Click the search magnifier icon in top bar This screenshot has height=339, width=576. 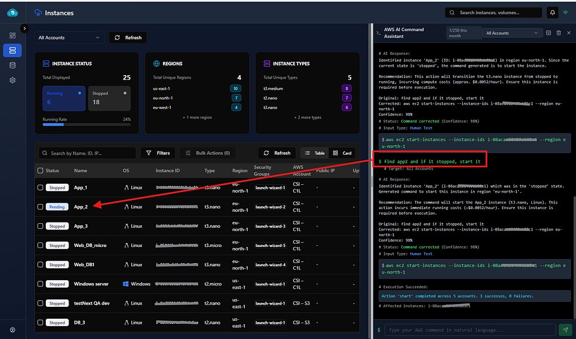tap(452, 12)
